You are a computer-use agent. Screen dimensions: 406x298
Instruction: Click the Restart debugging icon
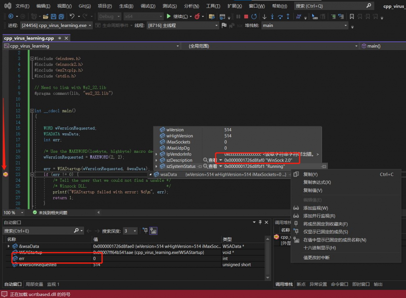tap(254, 16)
